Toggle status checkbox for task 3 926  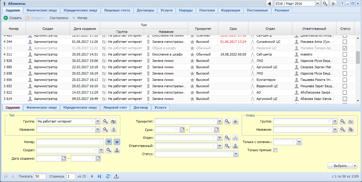345,61
